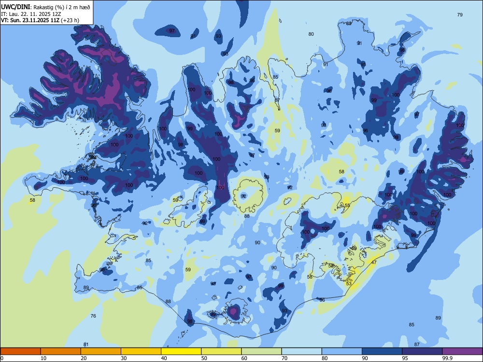Click the 40–50 bright yellow legend swatch

pos(181,351)
